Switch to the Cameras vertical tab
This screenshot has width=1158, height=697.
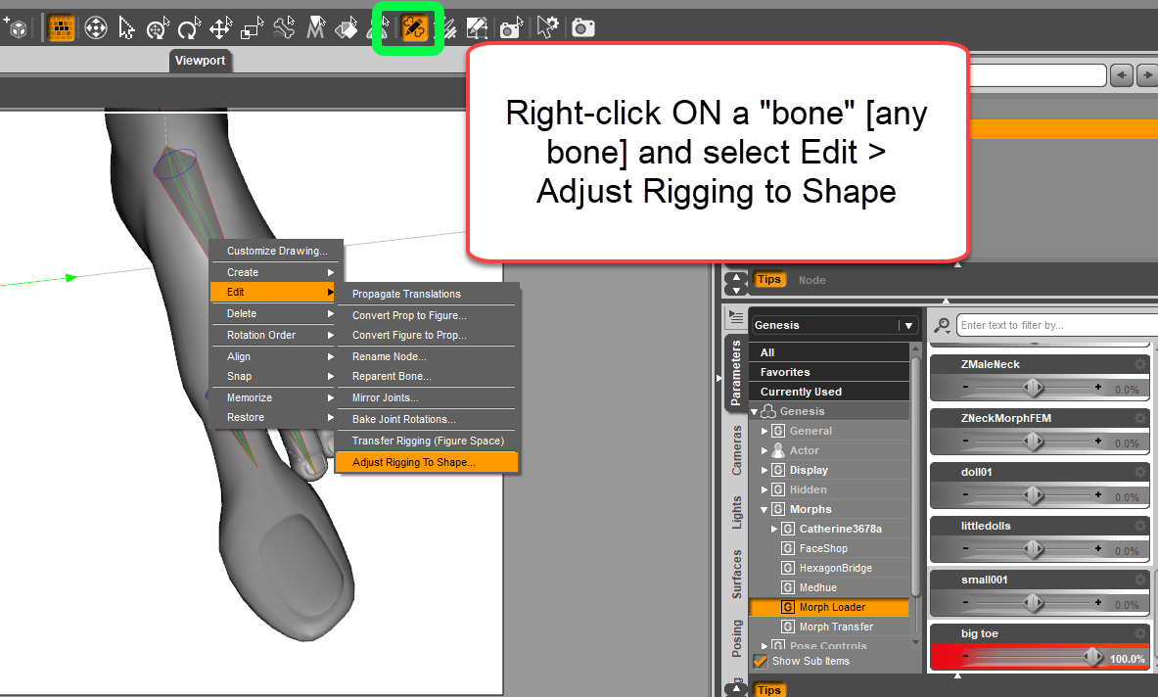pos(736,450)
